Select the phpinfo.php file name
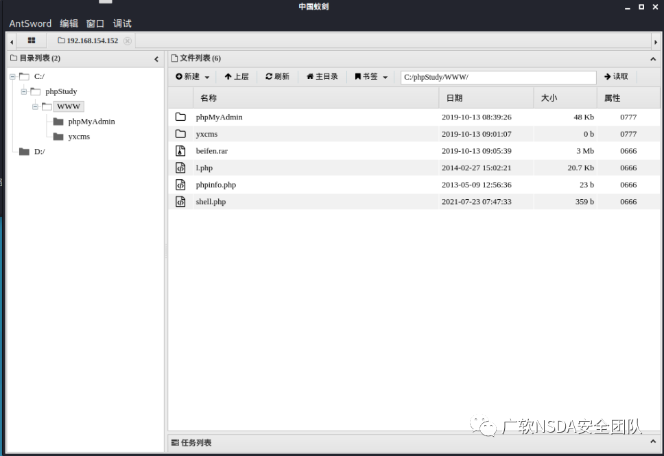Image resolution: width=664 pixels, height=456 pixels. [x=216, y=185]
